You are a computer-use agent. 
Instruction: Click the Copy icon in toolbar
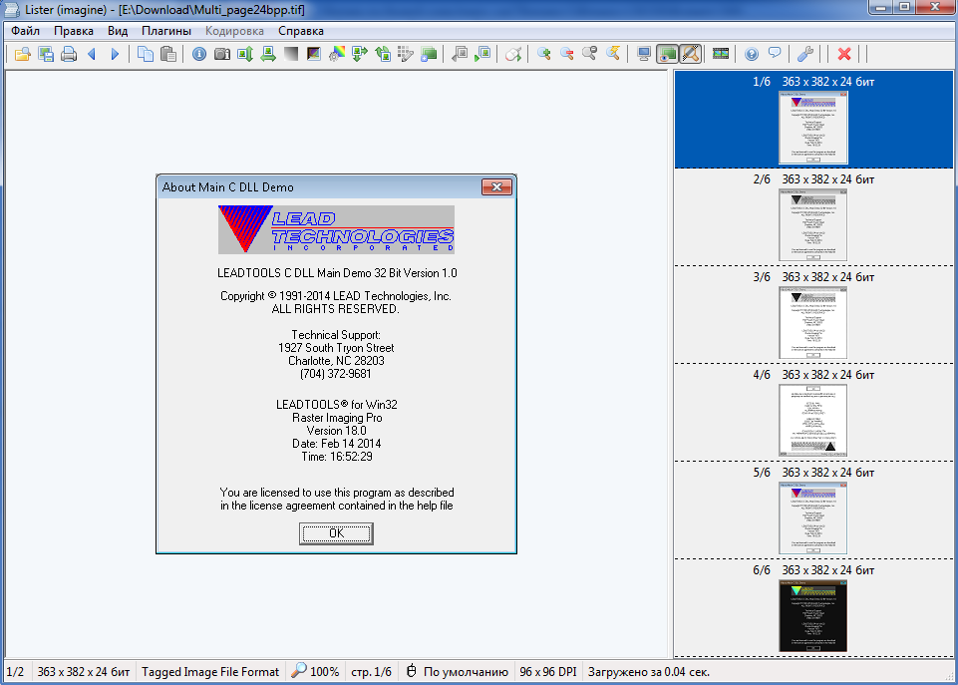click(146, 55)
